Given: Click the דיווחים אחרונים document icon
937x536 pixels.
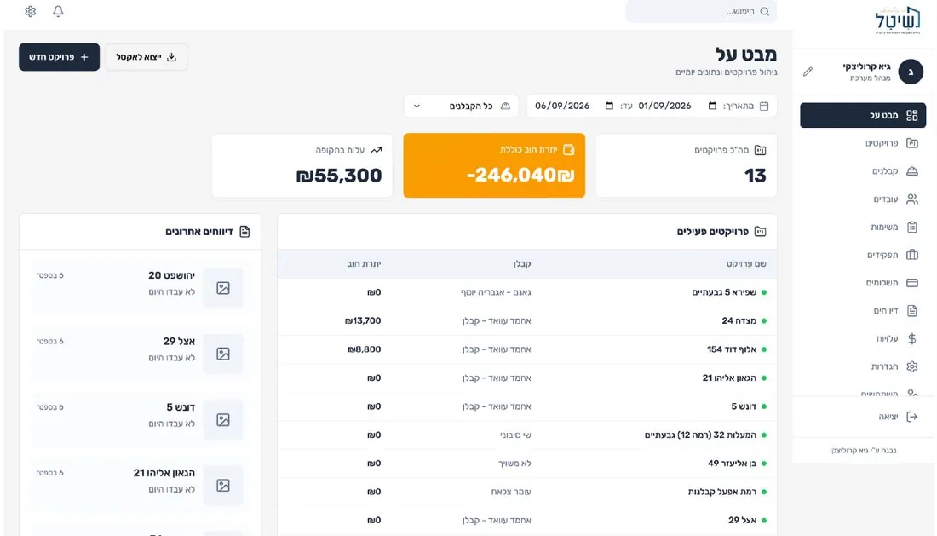Looking at the screenshot, I should (244, 231).
